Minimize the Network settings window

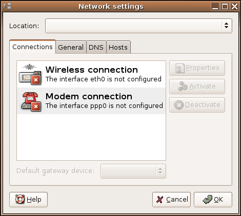215,7
